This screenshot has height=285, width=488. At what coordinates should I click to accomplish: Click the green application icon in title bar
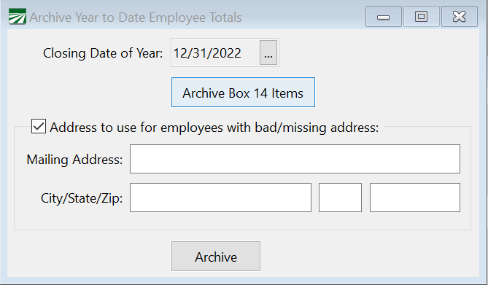tap(17, 17)
